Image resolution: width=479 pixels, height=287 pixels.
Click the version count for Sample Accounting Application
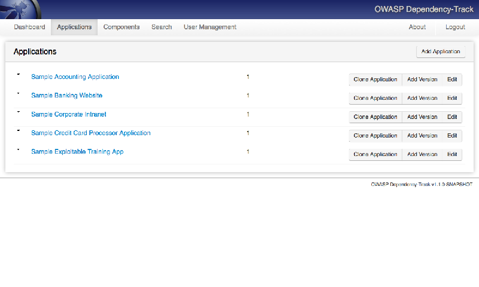click(x=248, y=77)
